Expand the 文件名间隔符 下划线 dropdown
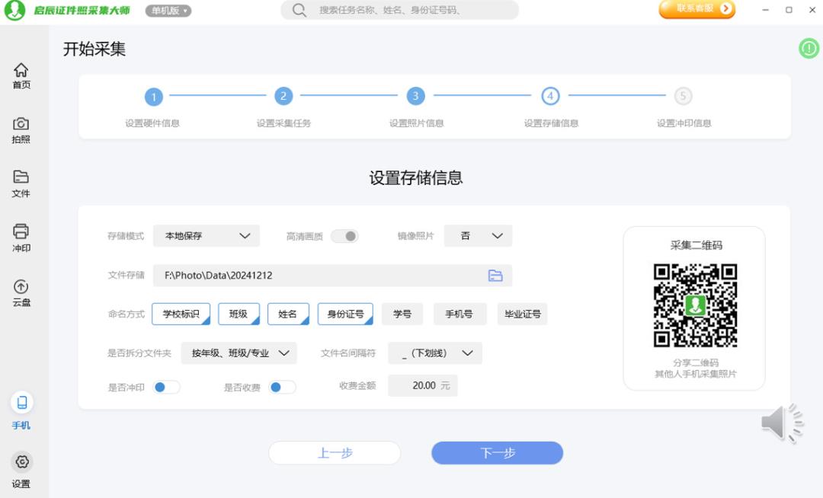This screenshot has width=823, height=498. [435, 353]
